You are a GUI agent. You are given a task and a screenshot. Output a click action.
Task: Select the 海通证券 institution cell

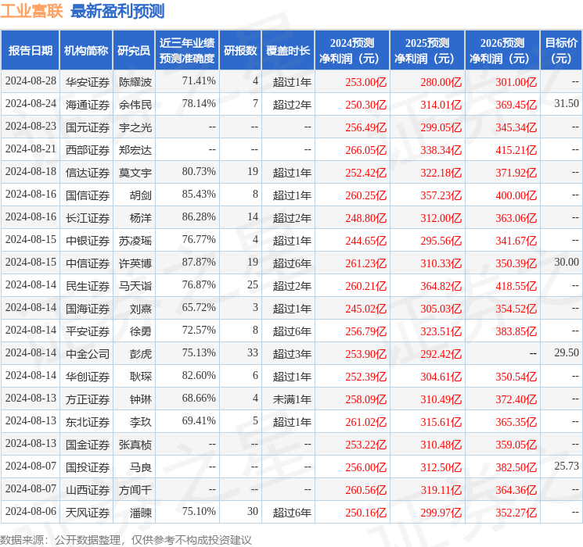pos(88,105)
